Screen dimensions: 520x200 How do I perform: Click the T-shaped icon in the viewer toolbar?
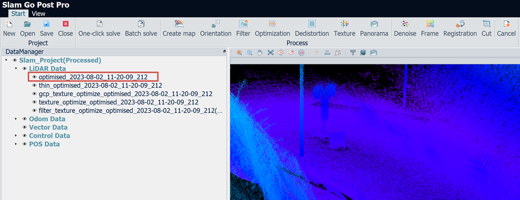[353, 53]
